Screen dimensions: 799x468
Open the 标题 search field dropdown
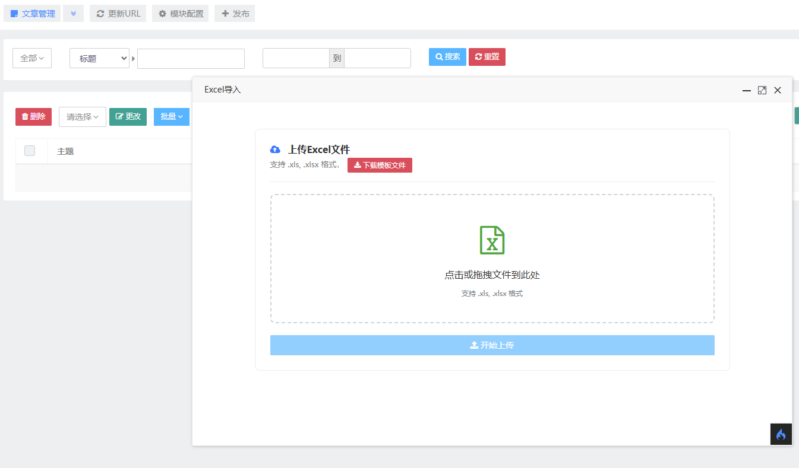coord(99,58)
